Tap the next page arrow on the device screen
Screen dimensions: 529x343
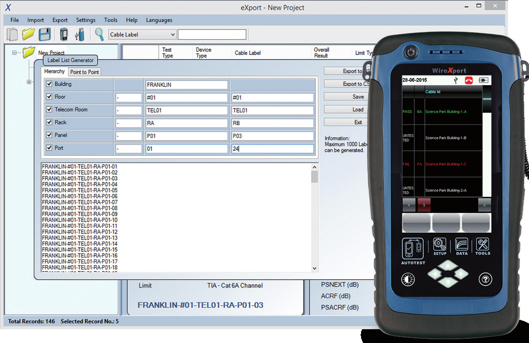coord(484,205)
